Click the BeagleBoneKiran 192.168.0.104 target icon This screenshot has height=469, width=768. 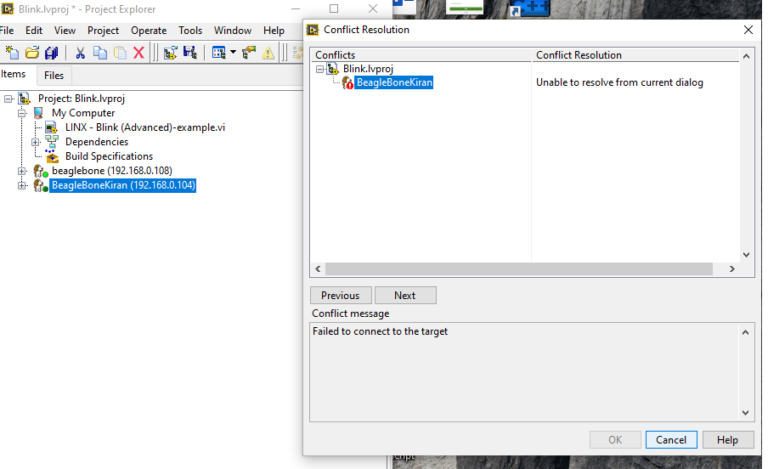tap(40, 185)
